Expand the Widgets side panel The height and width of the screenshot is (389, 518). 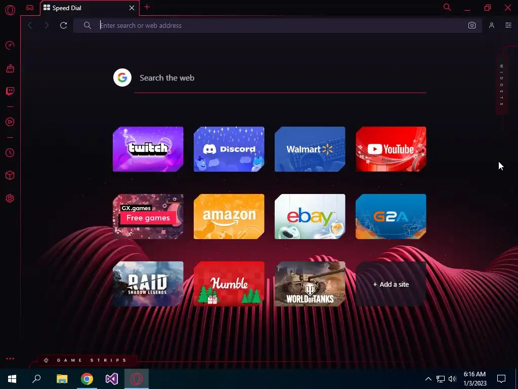pos(501,85)
